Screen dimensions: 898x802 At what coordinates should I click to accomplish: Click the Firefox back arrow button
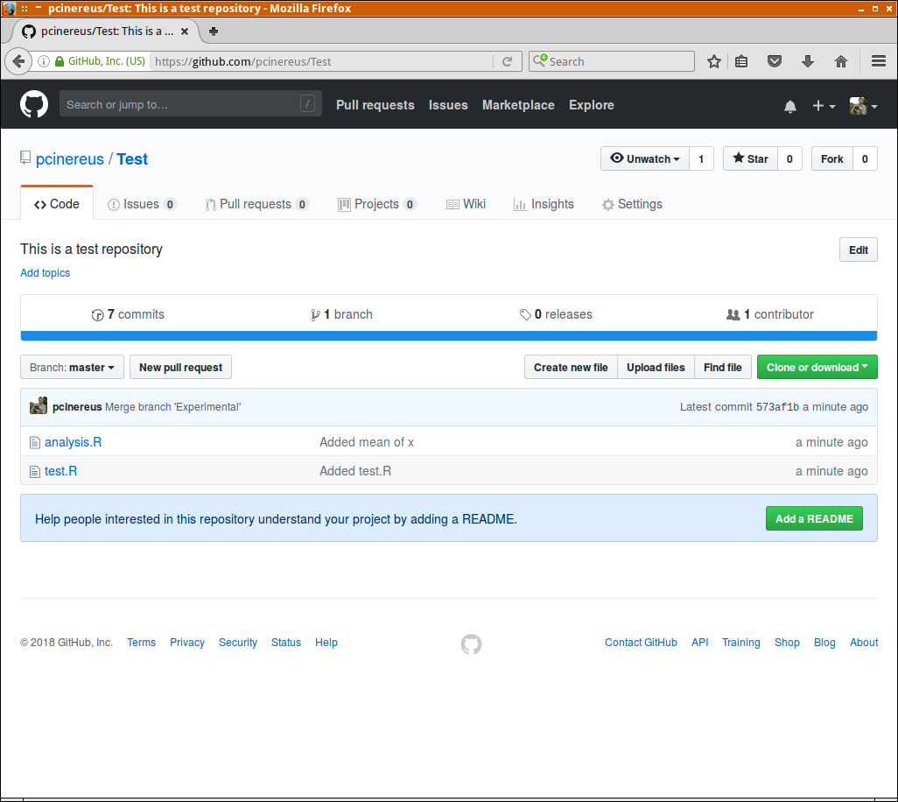18,61
